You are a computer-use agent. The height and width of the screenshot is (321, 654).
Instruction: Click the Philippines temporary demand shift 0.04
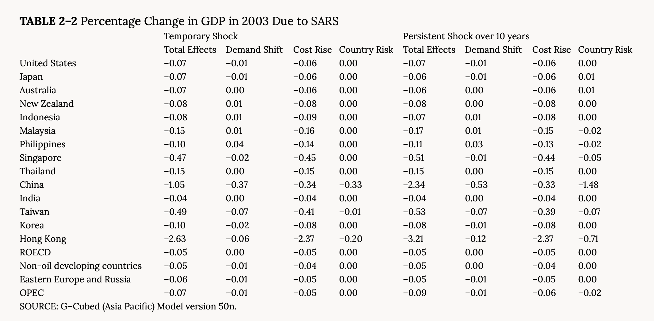click(x=234, y=144)
